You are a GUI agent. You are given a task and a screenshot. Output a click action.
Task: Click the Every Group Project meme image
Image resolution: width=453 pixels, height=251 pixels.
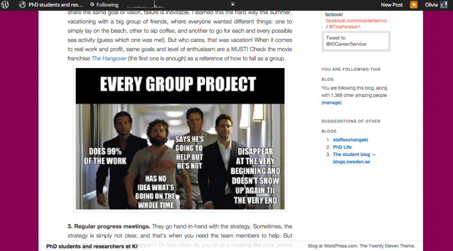[180, 139]
